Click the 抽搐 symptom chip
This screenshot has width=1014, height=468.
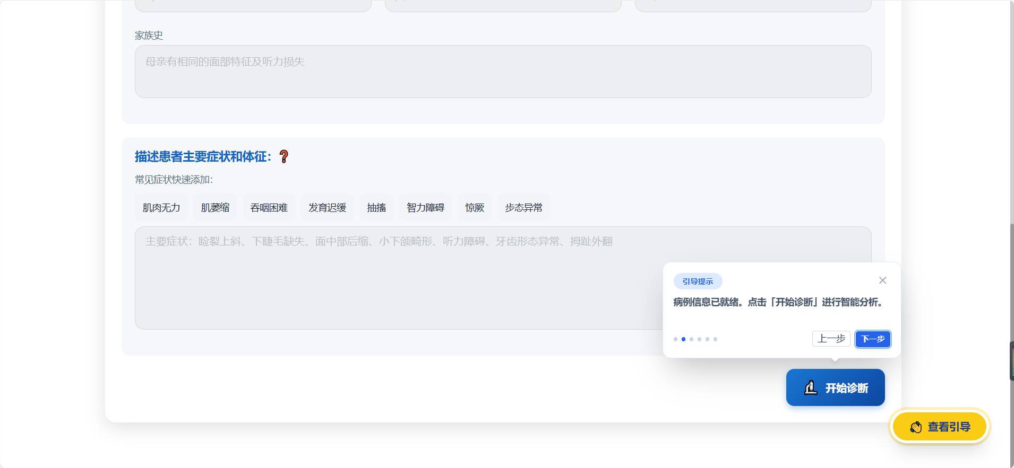pyautogui.click(x=376, y=208)
